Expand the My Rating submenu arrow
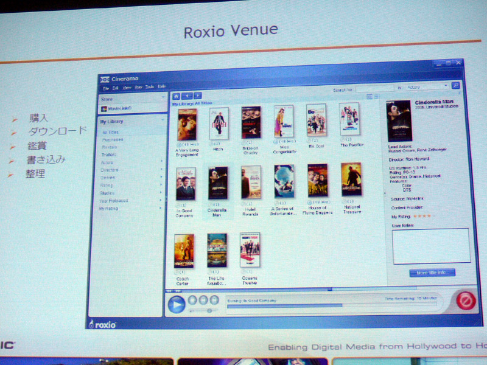 pyautogui.click(x=161, y=207)
